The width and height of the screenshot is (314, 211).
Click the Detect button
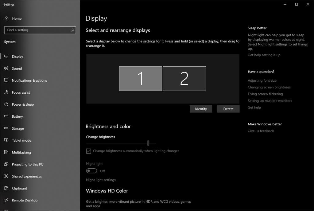[x=228, y=108]
